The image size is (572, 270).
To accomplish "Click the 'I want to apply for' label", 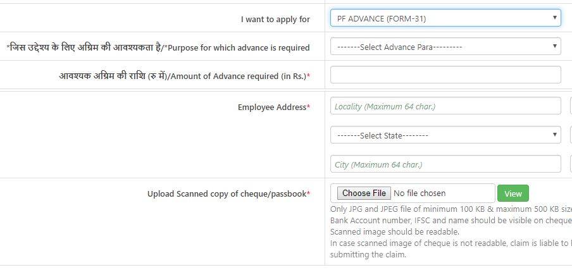I will (275, 20).
